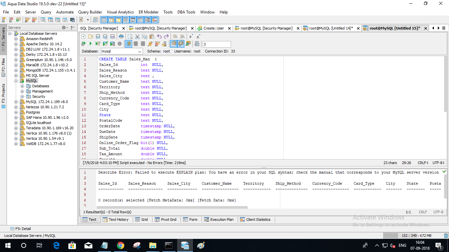Click the Execute green play icon
449x252 pixels.
90,44
